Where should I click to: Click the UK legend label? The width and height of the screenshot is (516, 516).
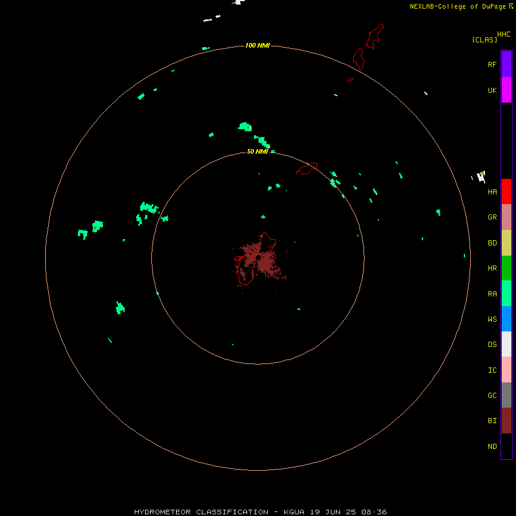[x=492, y=90]
